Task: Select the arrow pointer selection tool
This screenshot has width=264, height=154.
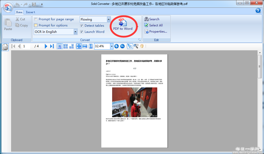Action: (x=130, y=46)
